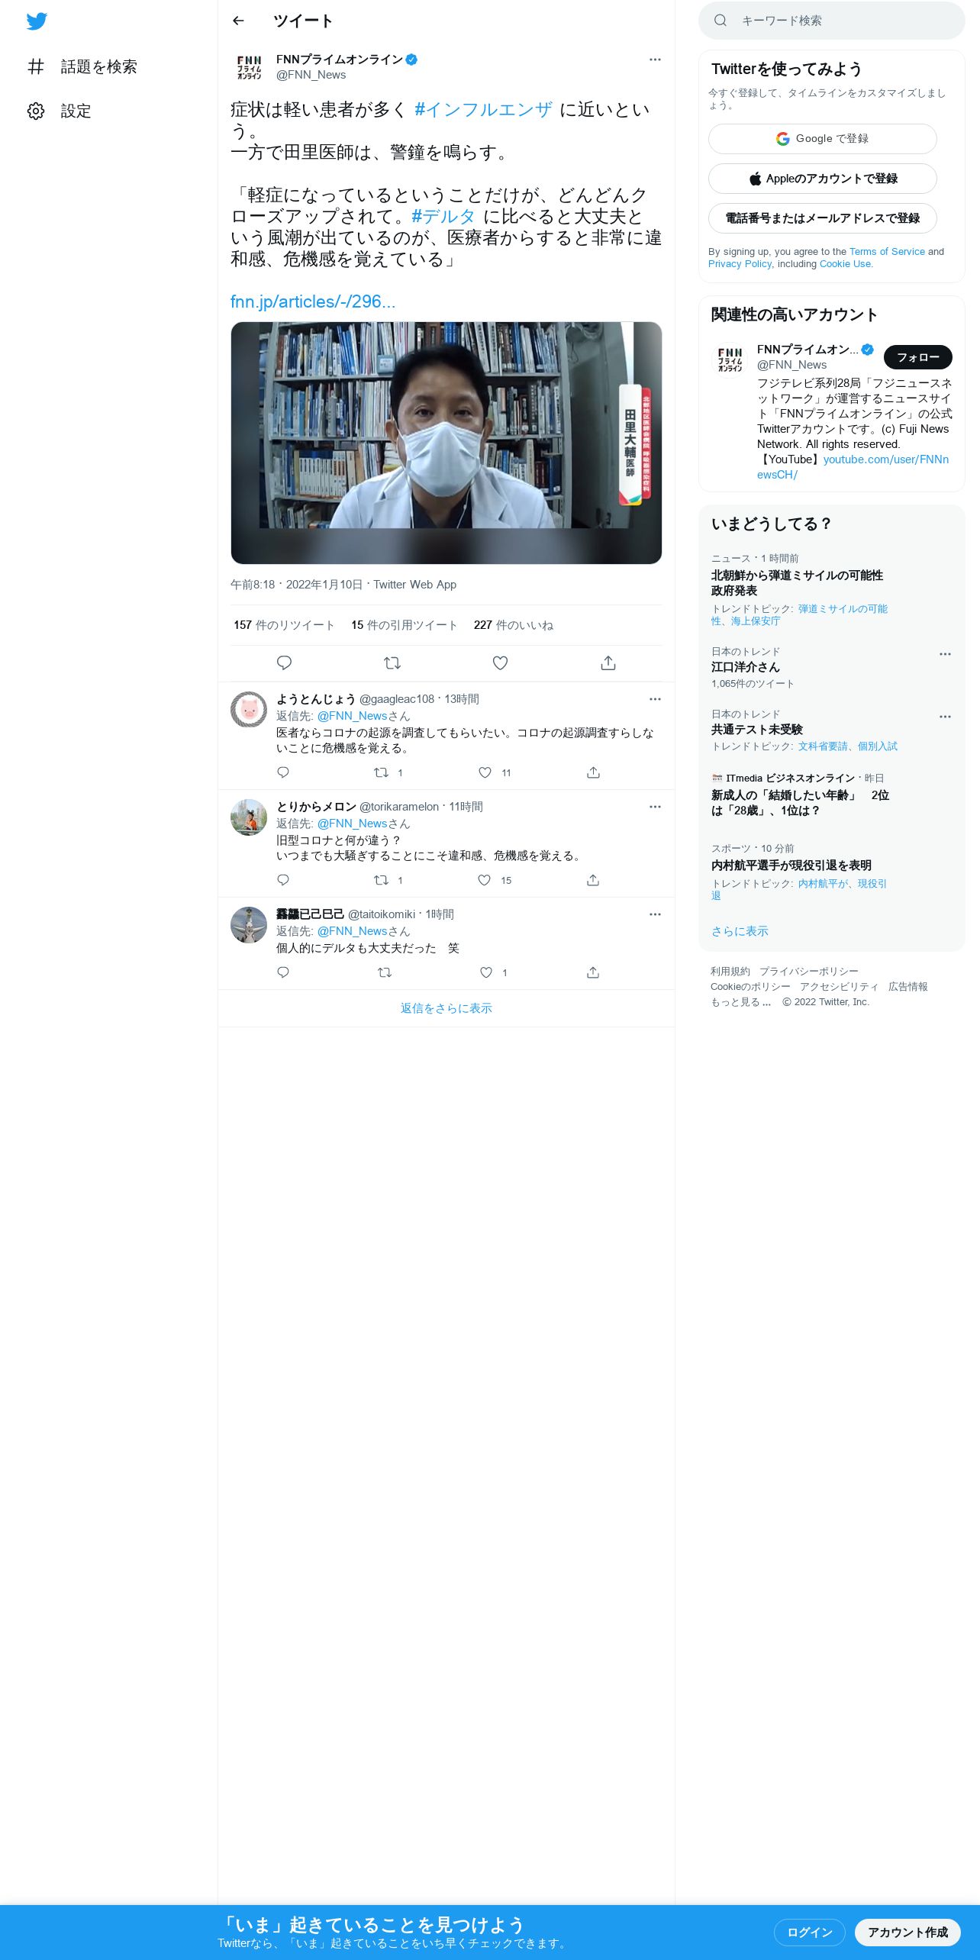This screenshot has width=980, height=1960.
Task: Open the 弾道ミサイルの可能性 trend topic link
Action: 800,614
